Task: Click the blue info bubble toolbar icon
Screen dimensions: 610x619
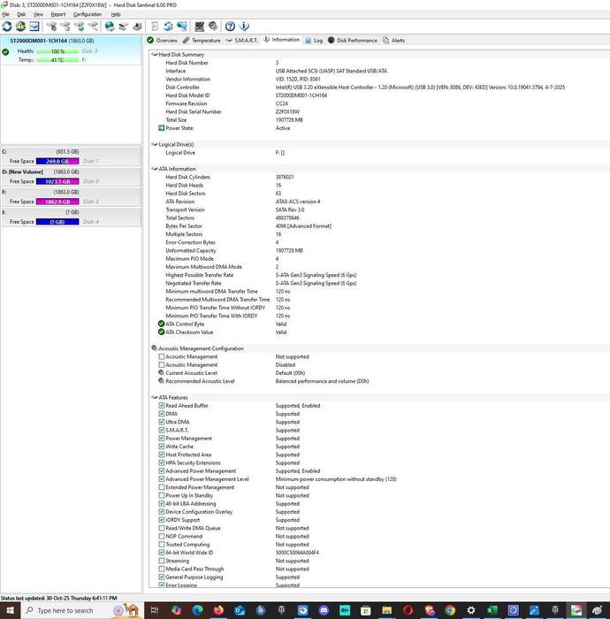Action: 244,27
